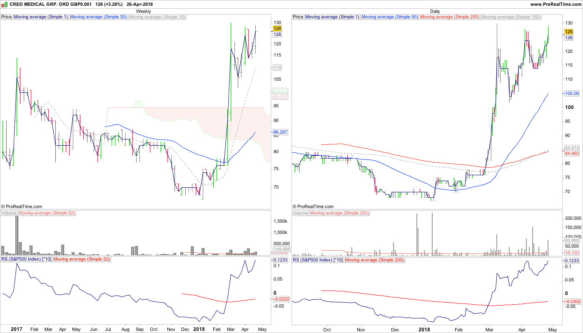Screen dimensions: 583x333
Task: Click Weekly RS (S&P500 Index) [*10] label
Action: click(26, 259)
